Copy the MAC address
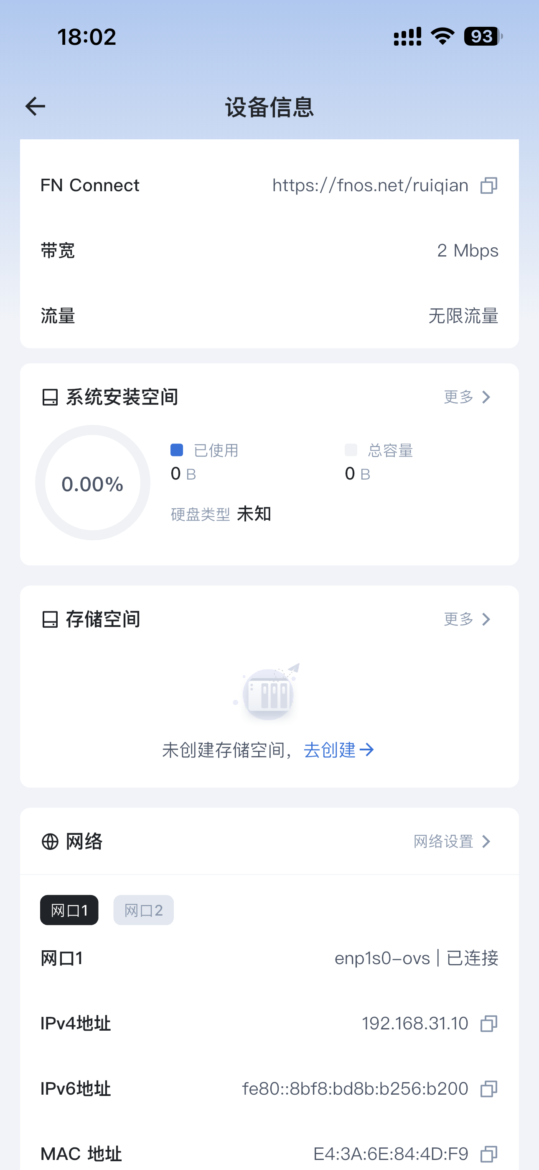Image resolution: width=539 pixels, height=1170 pixels. point(488,1154)
